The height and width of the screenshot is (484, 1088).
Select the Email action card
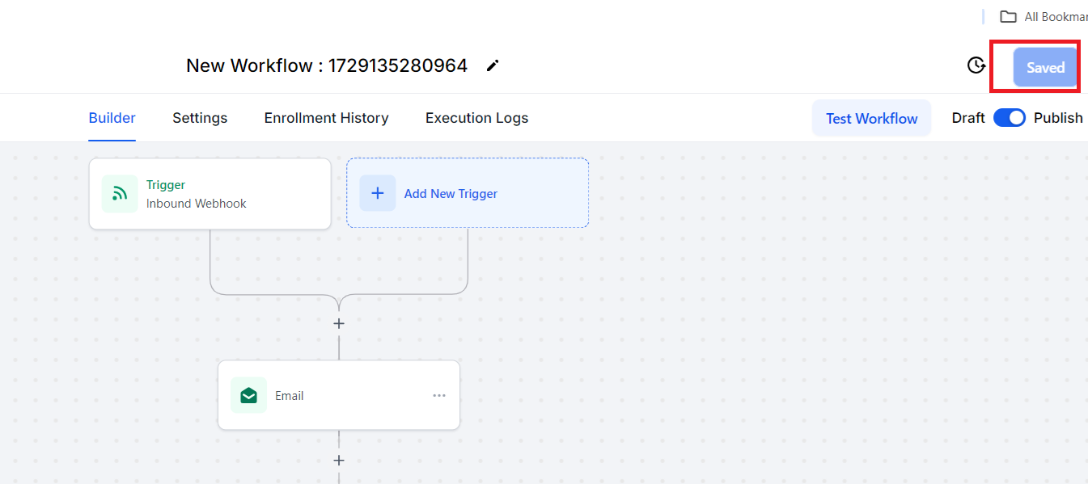(339, 395)
